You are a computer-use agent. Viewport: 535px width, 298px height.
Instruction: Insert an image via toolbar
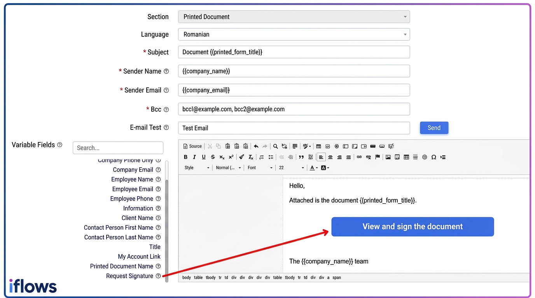388,157
